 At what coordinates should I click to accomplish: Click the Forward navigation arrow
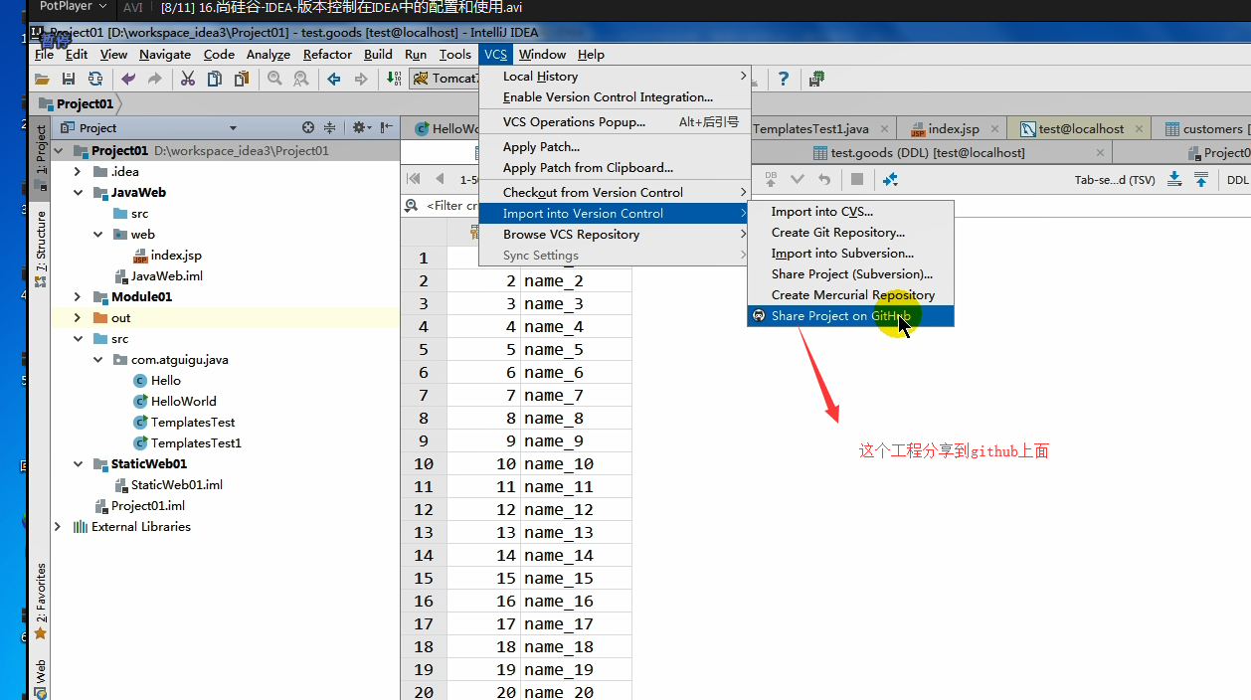[x=361, y=79]
